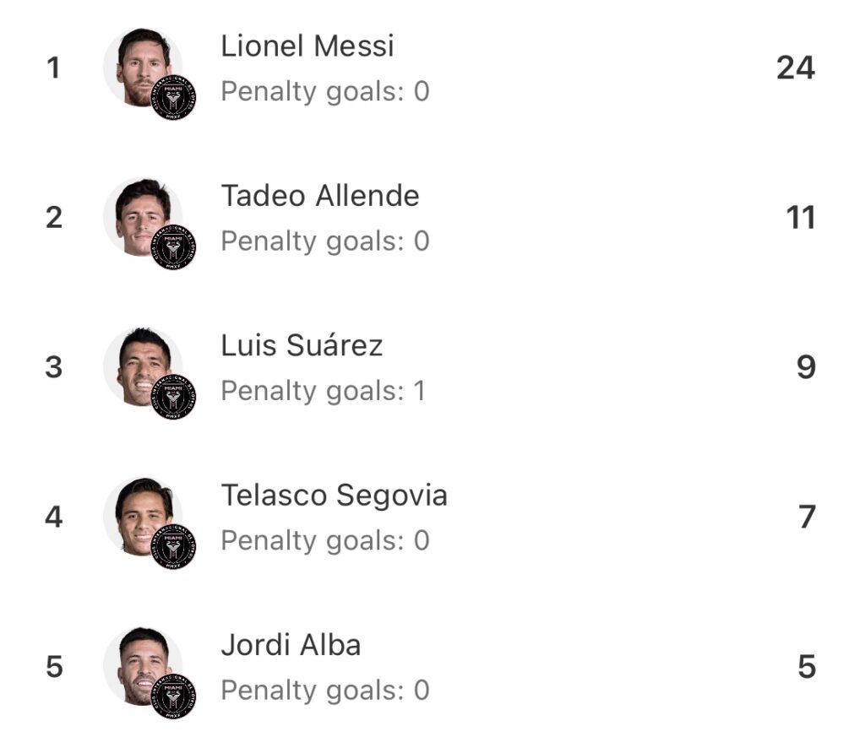This screenshot has width=865, height=737.
Task: Click the "Penalty goals: 1" text for Suárez
Action: click(x=323, y=391)
